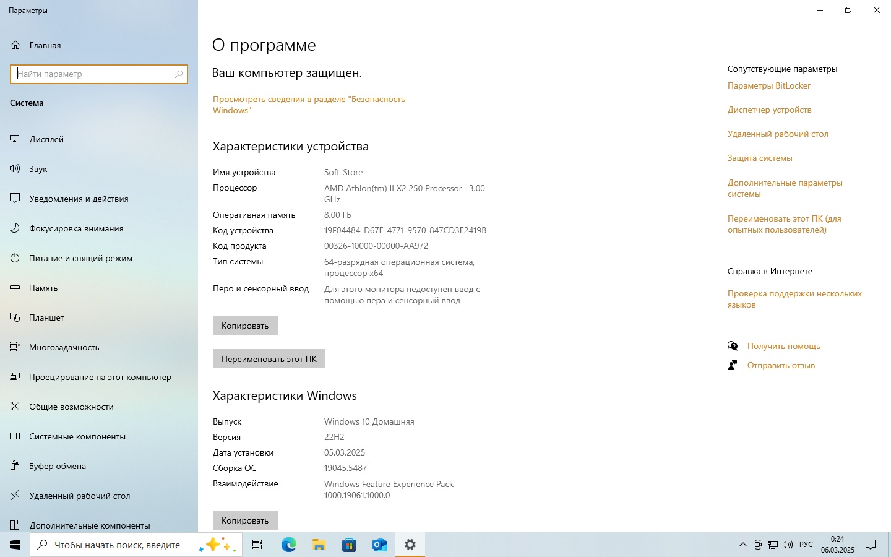Open notification center icon
Viewport: 891px width, 557px height.
[871, 545]
